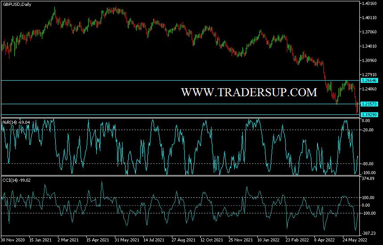The image size is (383, 245).
Task: Click the 30 Nov 2020 date label
Action: coord(13,240)
